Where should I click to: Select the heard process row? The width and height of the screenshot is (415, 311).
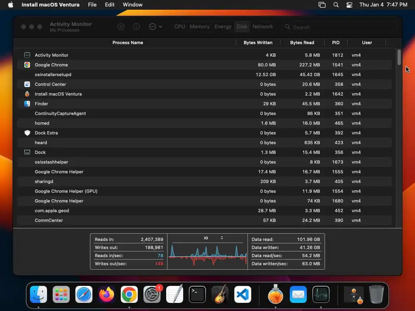[x=204, y=143]
